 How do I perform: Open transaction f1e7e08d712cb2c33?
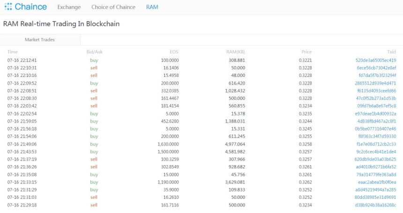(x=376, y=144)
